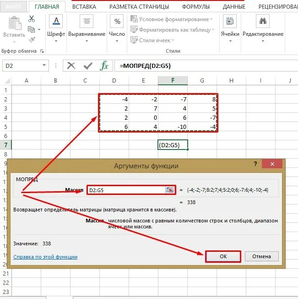Viewport: 298px width, 299px height.
Task: Expand the Copy options arrow
Action: tap(39, 29)
